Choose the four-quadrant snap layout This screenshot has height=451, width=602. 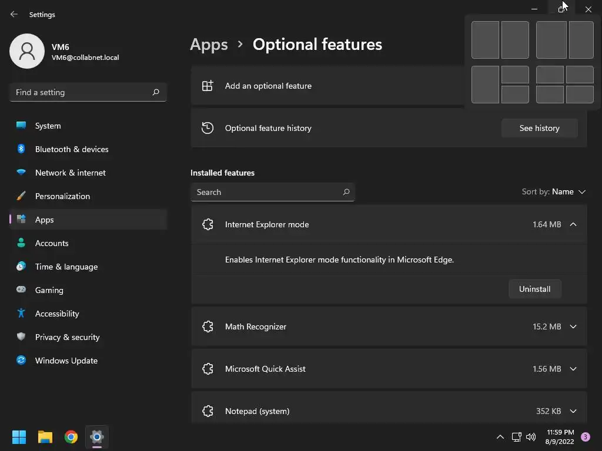[x=564, y=84]
